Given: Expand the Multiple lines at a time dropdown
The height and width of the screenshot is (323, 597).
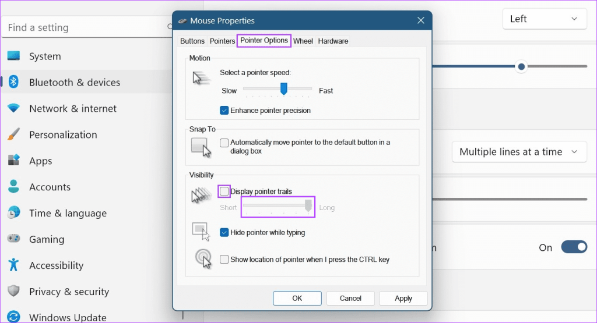Looking at the screenshot, I should coord(519,152).
